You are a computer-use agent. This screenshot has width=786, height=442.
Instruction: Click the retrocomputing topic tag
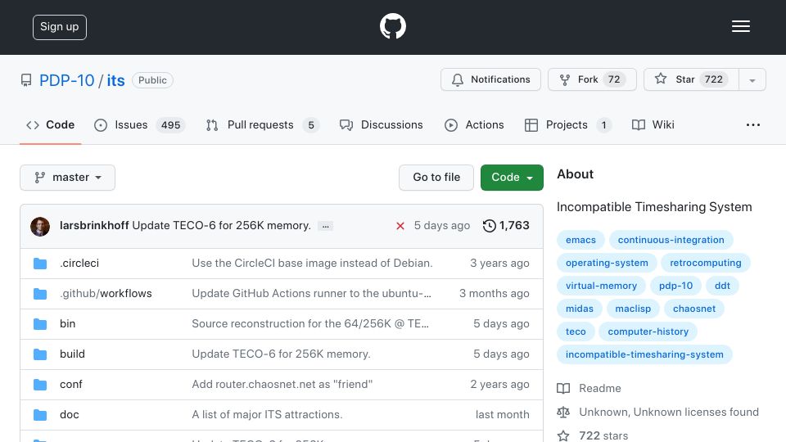coord(705,263)
